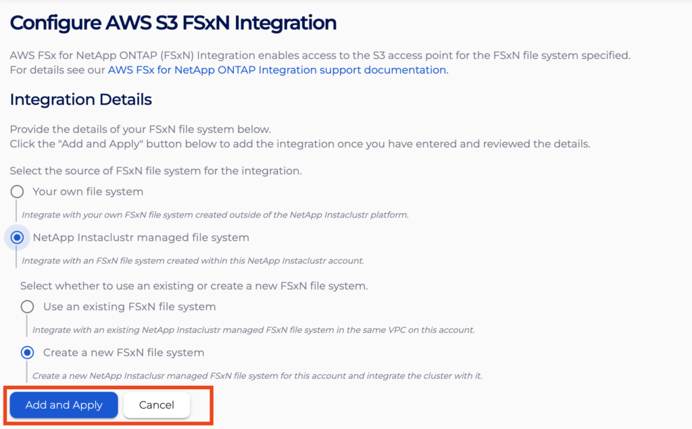This screenshot has height=429, width=692.
Task: Click the description mentioning the same VPC
Action: 253,330
